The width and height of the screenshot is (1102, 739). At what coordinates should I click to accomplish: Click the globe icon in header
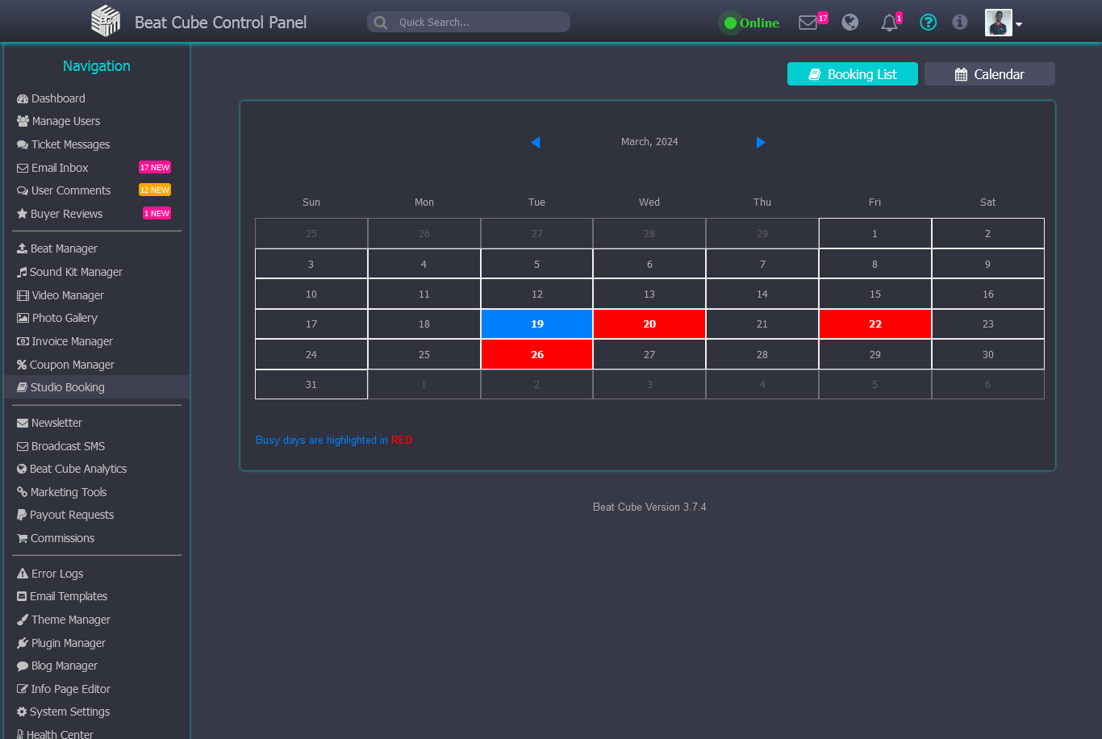tap(850, 23)
